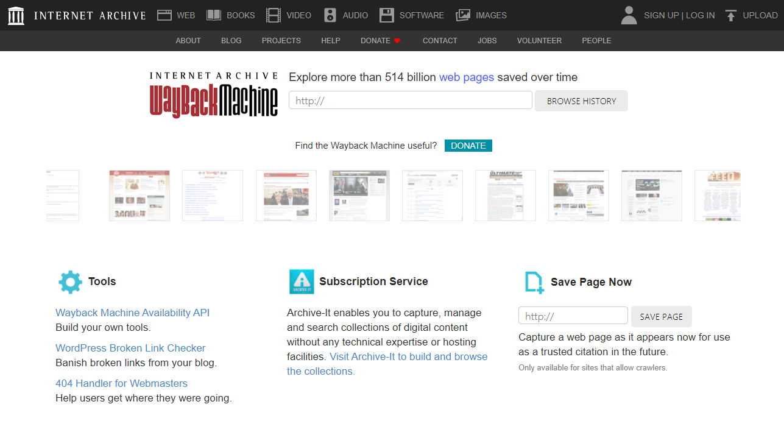784x435 pixels.
Task: Click the Sign Up link
Action: click(x=662, y=15)
